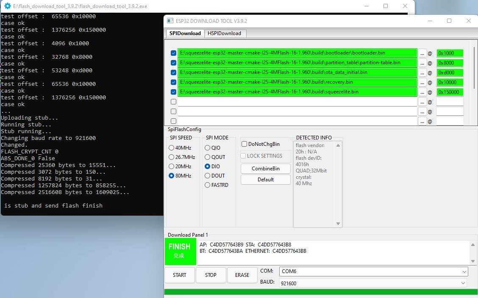Uncheck the bootloader.bin file checkbox
Screen dimensions: 478x298
tap(173, 53)
